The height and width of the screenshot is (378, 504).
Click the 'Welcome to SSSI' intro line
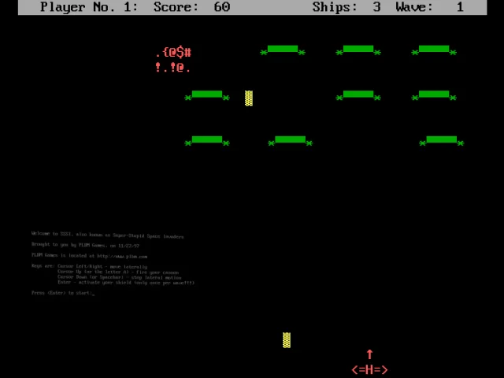[x=108, y=235]
